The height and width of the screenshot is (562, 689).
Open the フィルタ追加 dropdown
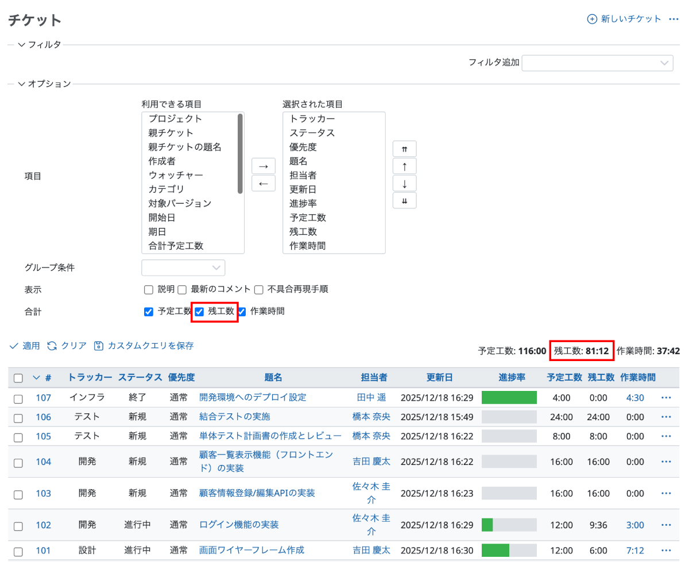[597, 63]
